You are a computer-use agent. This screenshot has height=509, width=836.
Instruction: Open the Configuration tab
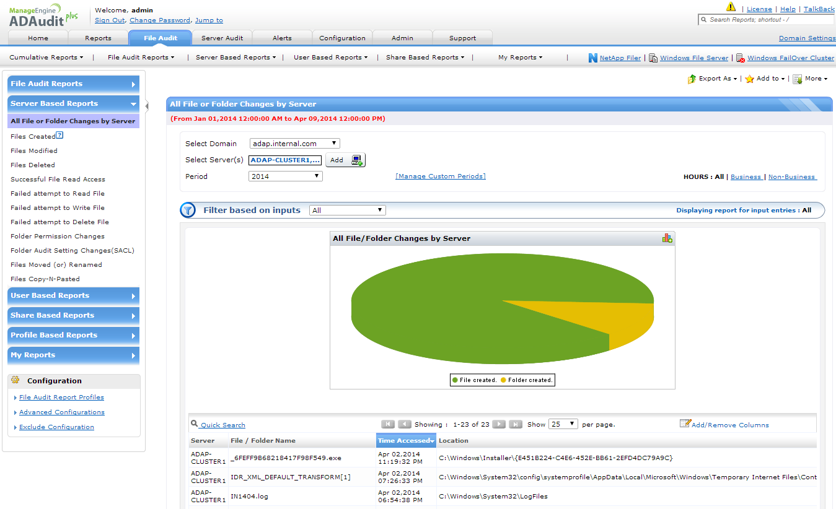(342, 38)
